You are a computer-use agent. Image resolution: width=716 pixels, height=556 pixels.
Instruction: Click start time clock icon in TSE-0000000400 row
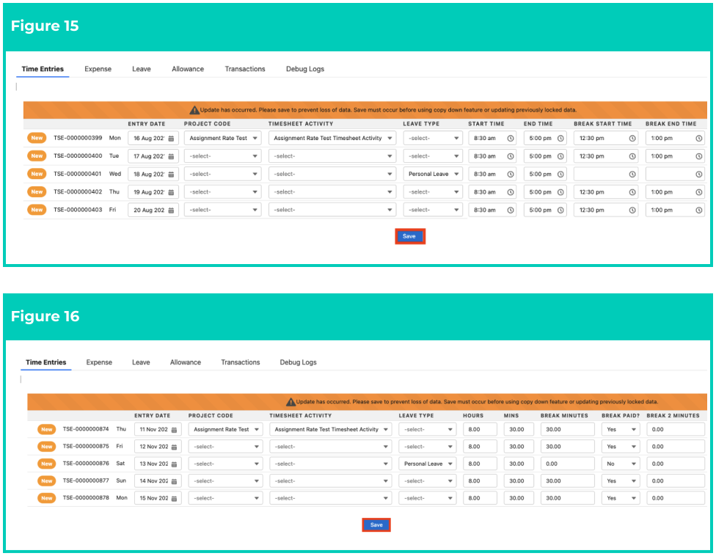tap(511, 156)
